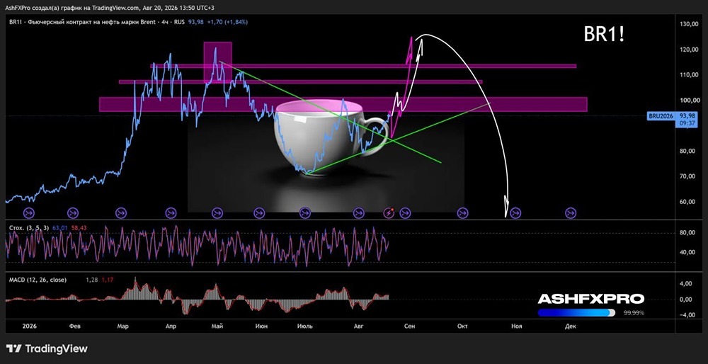Open the event marker above the Июль label
Image resolution: width=708 pixels, height=364 pixels.
tap(306, 212)
